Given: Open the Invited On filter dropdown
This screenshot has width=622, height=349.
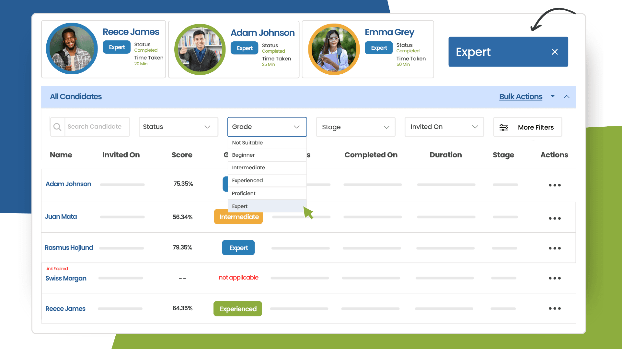Looking at the screenshot, I should click(x=444, y=127).
